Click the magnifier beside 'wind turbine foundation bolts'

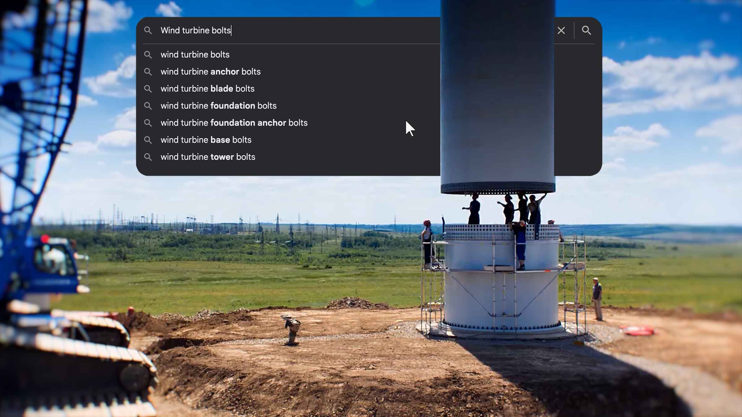[148, 106]
